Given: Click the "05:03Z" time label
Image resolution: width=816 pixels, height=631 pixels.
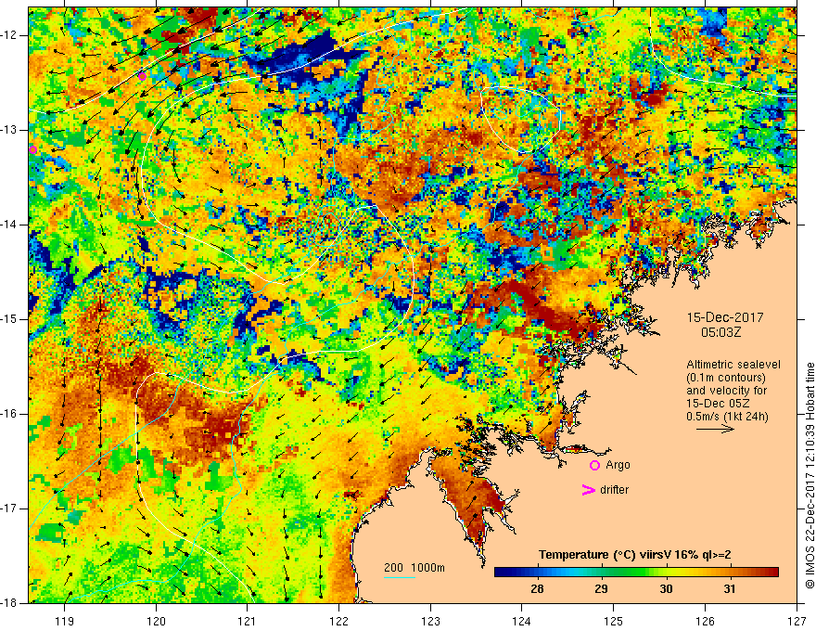Looking at the screenshot, I should tap(720, 332).
